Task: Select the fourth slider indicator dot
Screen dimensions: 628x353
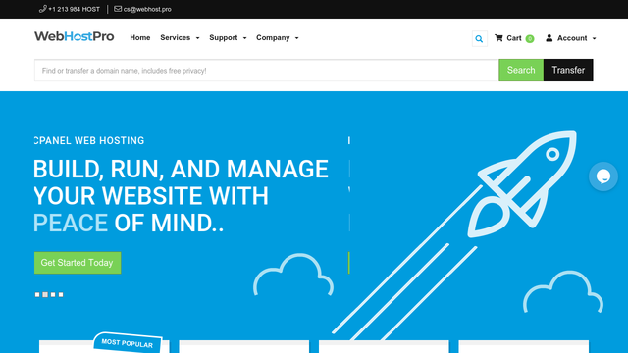Action: point(61,294)
